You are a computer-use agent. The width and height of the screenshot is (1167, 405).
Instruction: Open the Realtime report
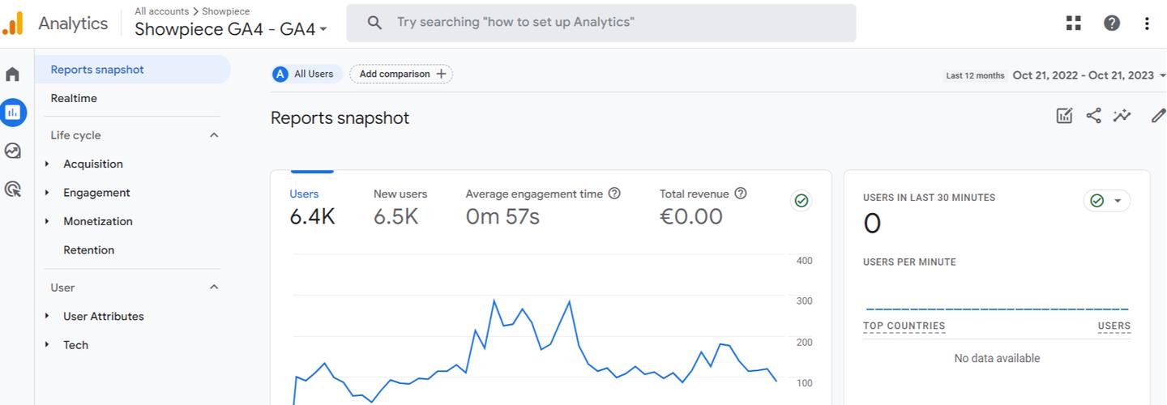74,98
